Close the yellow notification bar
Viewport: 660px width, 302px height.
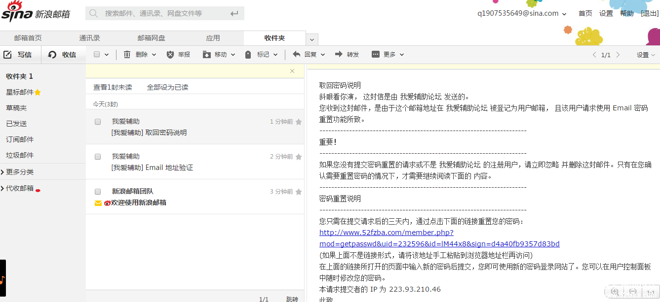(292, 71)
